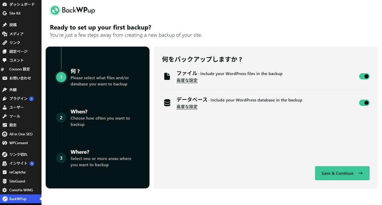This screenshot has width=382, height=205.
Task: Open the 外観 menu label
Action: (13, 90)
